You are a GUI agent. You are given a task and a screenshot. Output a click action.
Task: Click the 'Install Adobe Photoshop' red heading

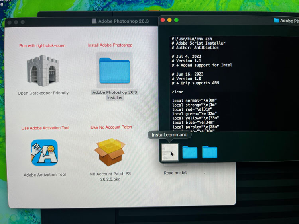[x=110, y=45]
